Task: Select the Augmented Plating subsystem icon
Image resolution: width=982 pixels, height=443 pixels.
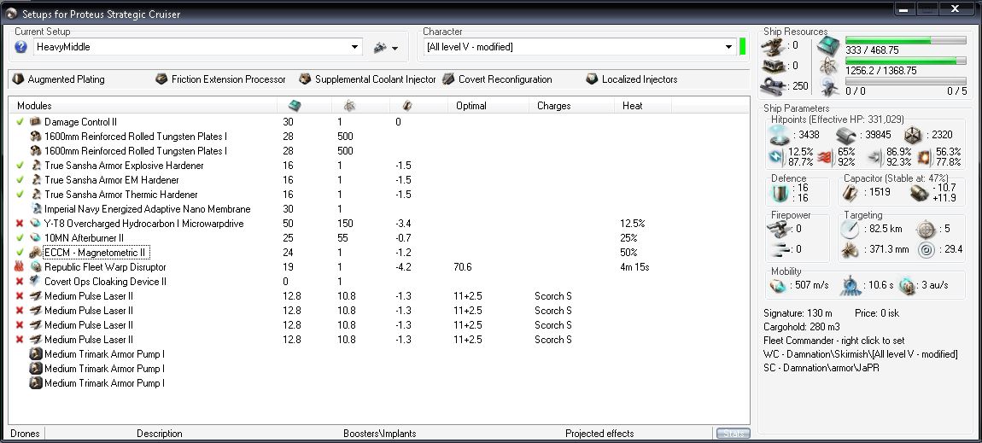Action: click(18, 79)
